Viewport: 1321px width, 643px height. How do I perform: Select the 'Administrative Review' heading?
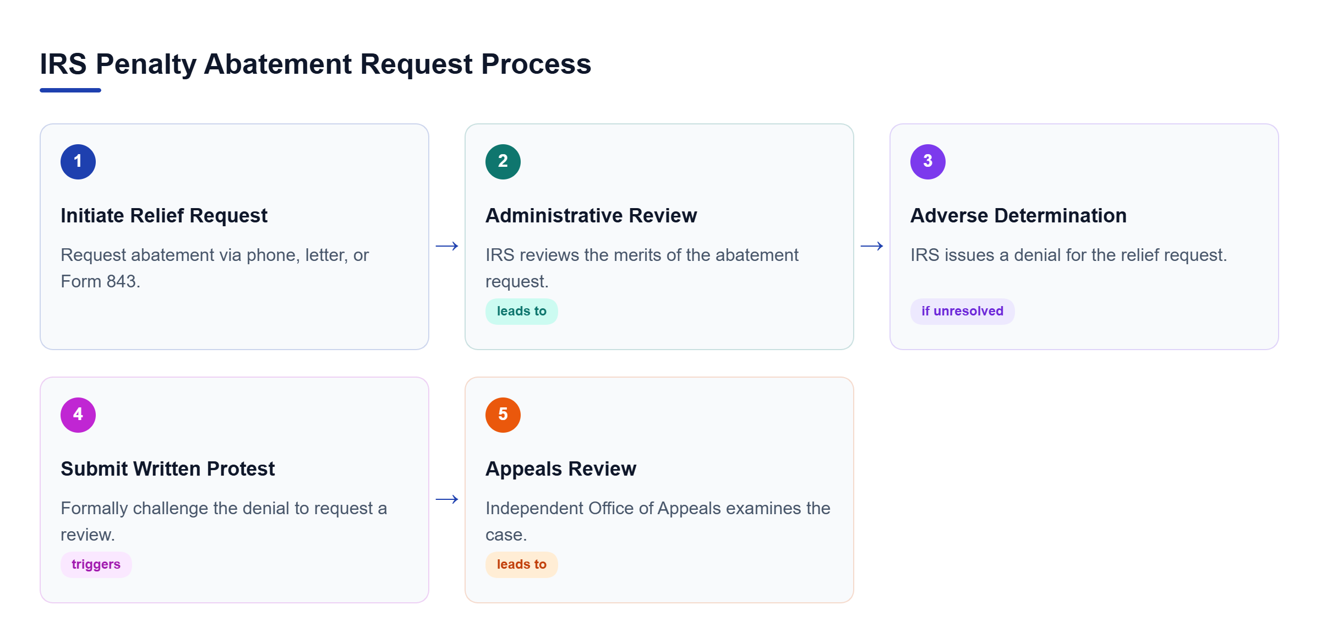click(x=591, y=216)
